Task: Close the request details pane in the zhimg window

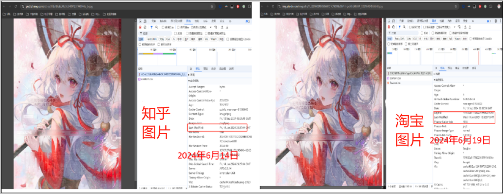Action: click(191, 69)
